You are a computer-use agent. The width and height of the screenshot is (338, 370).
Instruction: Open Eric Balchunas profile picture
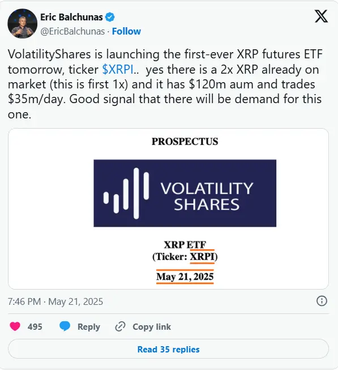point(23,24)
